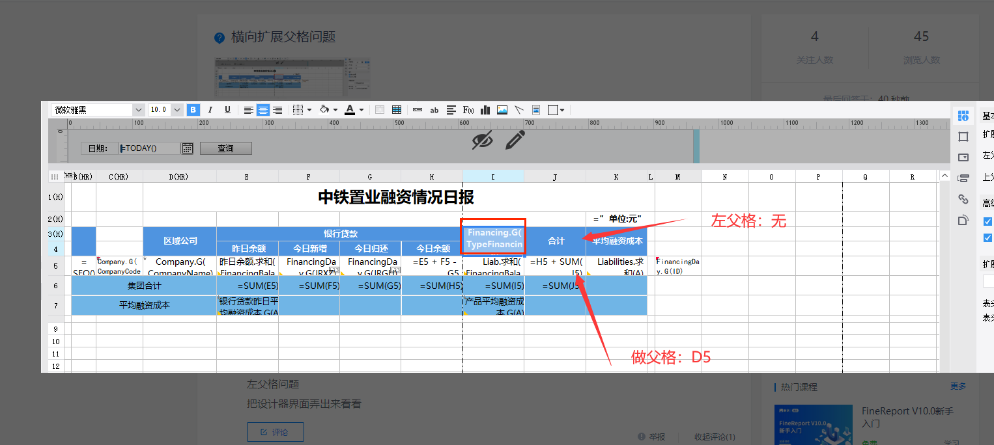The height and width of the screenshot is (445, 994).
Task: Toggle the first advanced checkbox in right panel
Action: click(x=988, y=222)
